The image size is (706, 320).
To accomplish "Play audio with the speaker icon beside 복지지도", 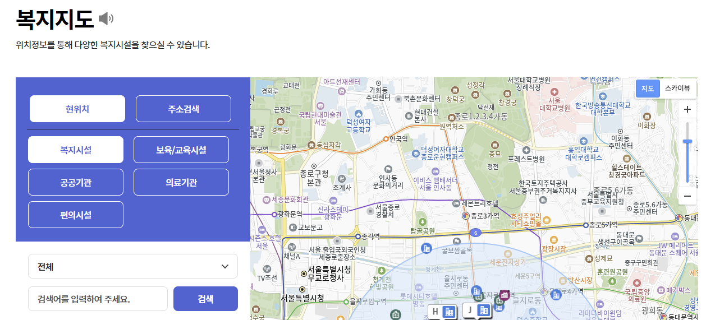I will (x=106, y=19).
